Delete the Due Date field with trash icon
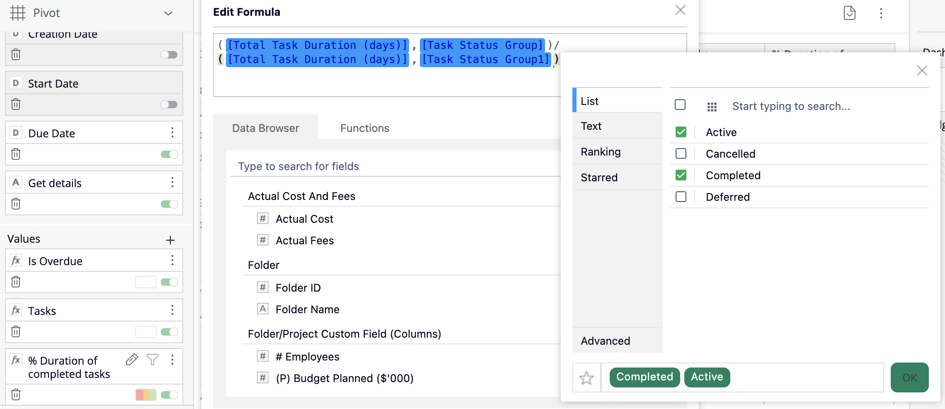The height and width of the screenshot is (409, 945). 16,154
